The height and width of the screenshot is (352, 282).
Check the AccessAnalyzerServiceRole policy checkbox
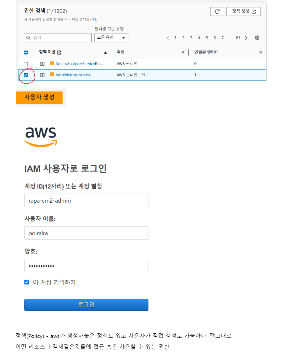tap(26, 64)
